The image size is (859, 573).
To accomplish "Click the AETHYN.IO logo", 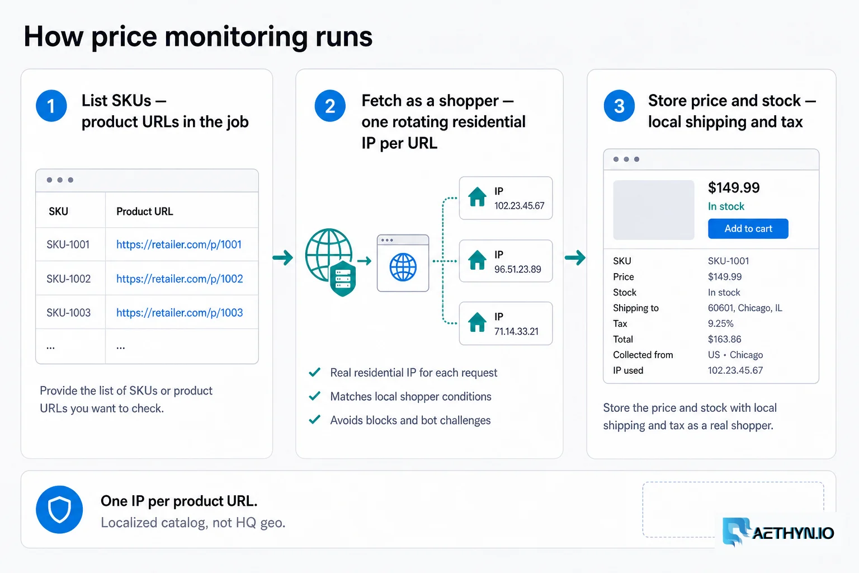I will [778, 532].
